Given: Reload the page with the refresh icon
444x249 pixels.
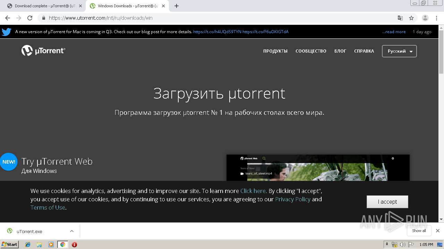Looking at the screenshot, I should [x=30, y=18].
